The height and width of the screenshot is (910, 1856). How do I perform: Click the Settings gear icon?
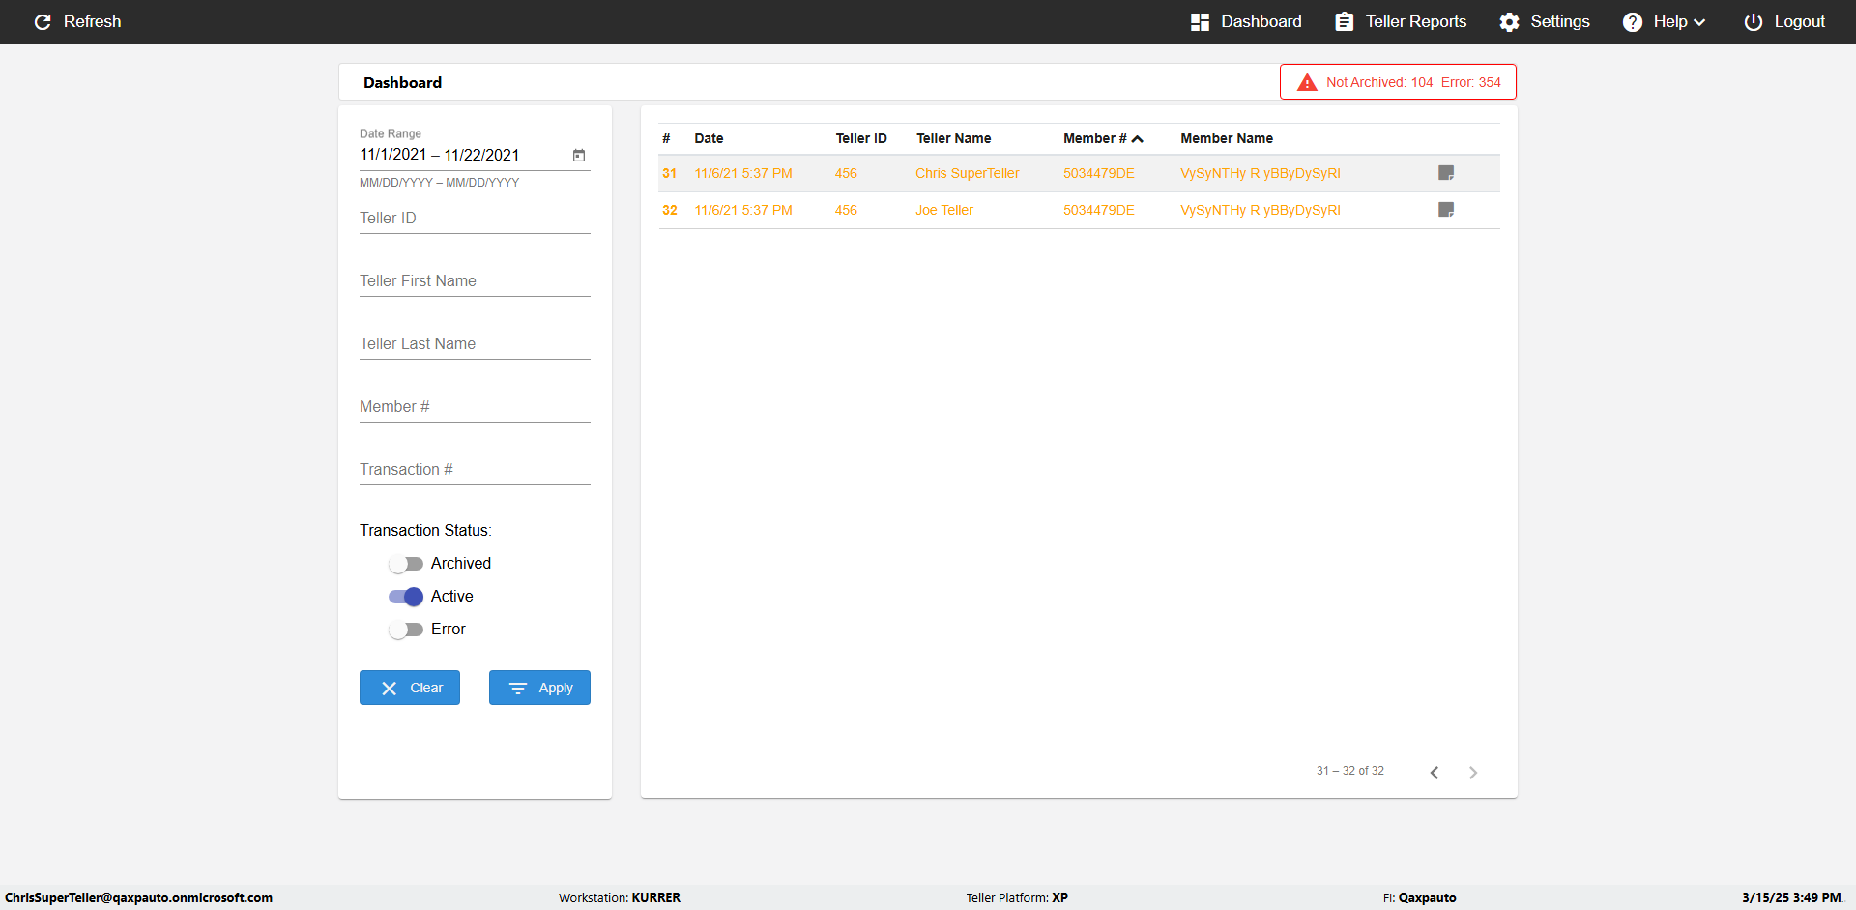pyautogui.click(x=1509, y=21)
